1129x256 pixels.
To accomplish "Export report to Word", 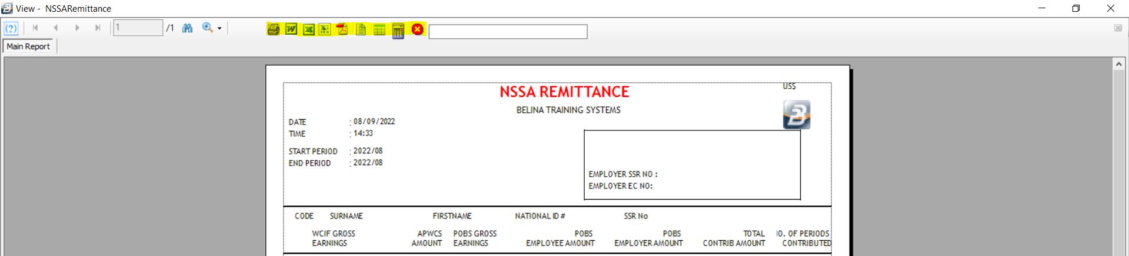I will pos(291,29).
